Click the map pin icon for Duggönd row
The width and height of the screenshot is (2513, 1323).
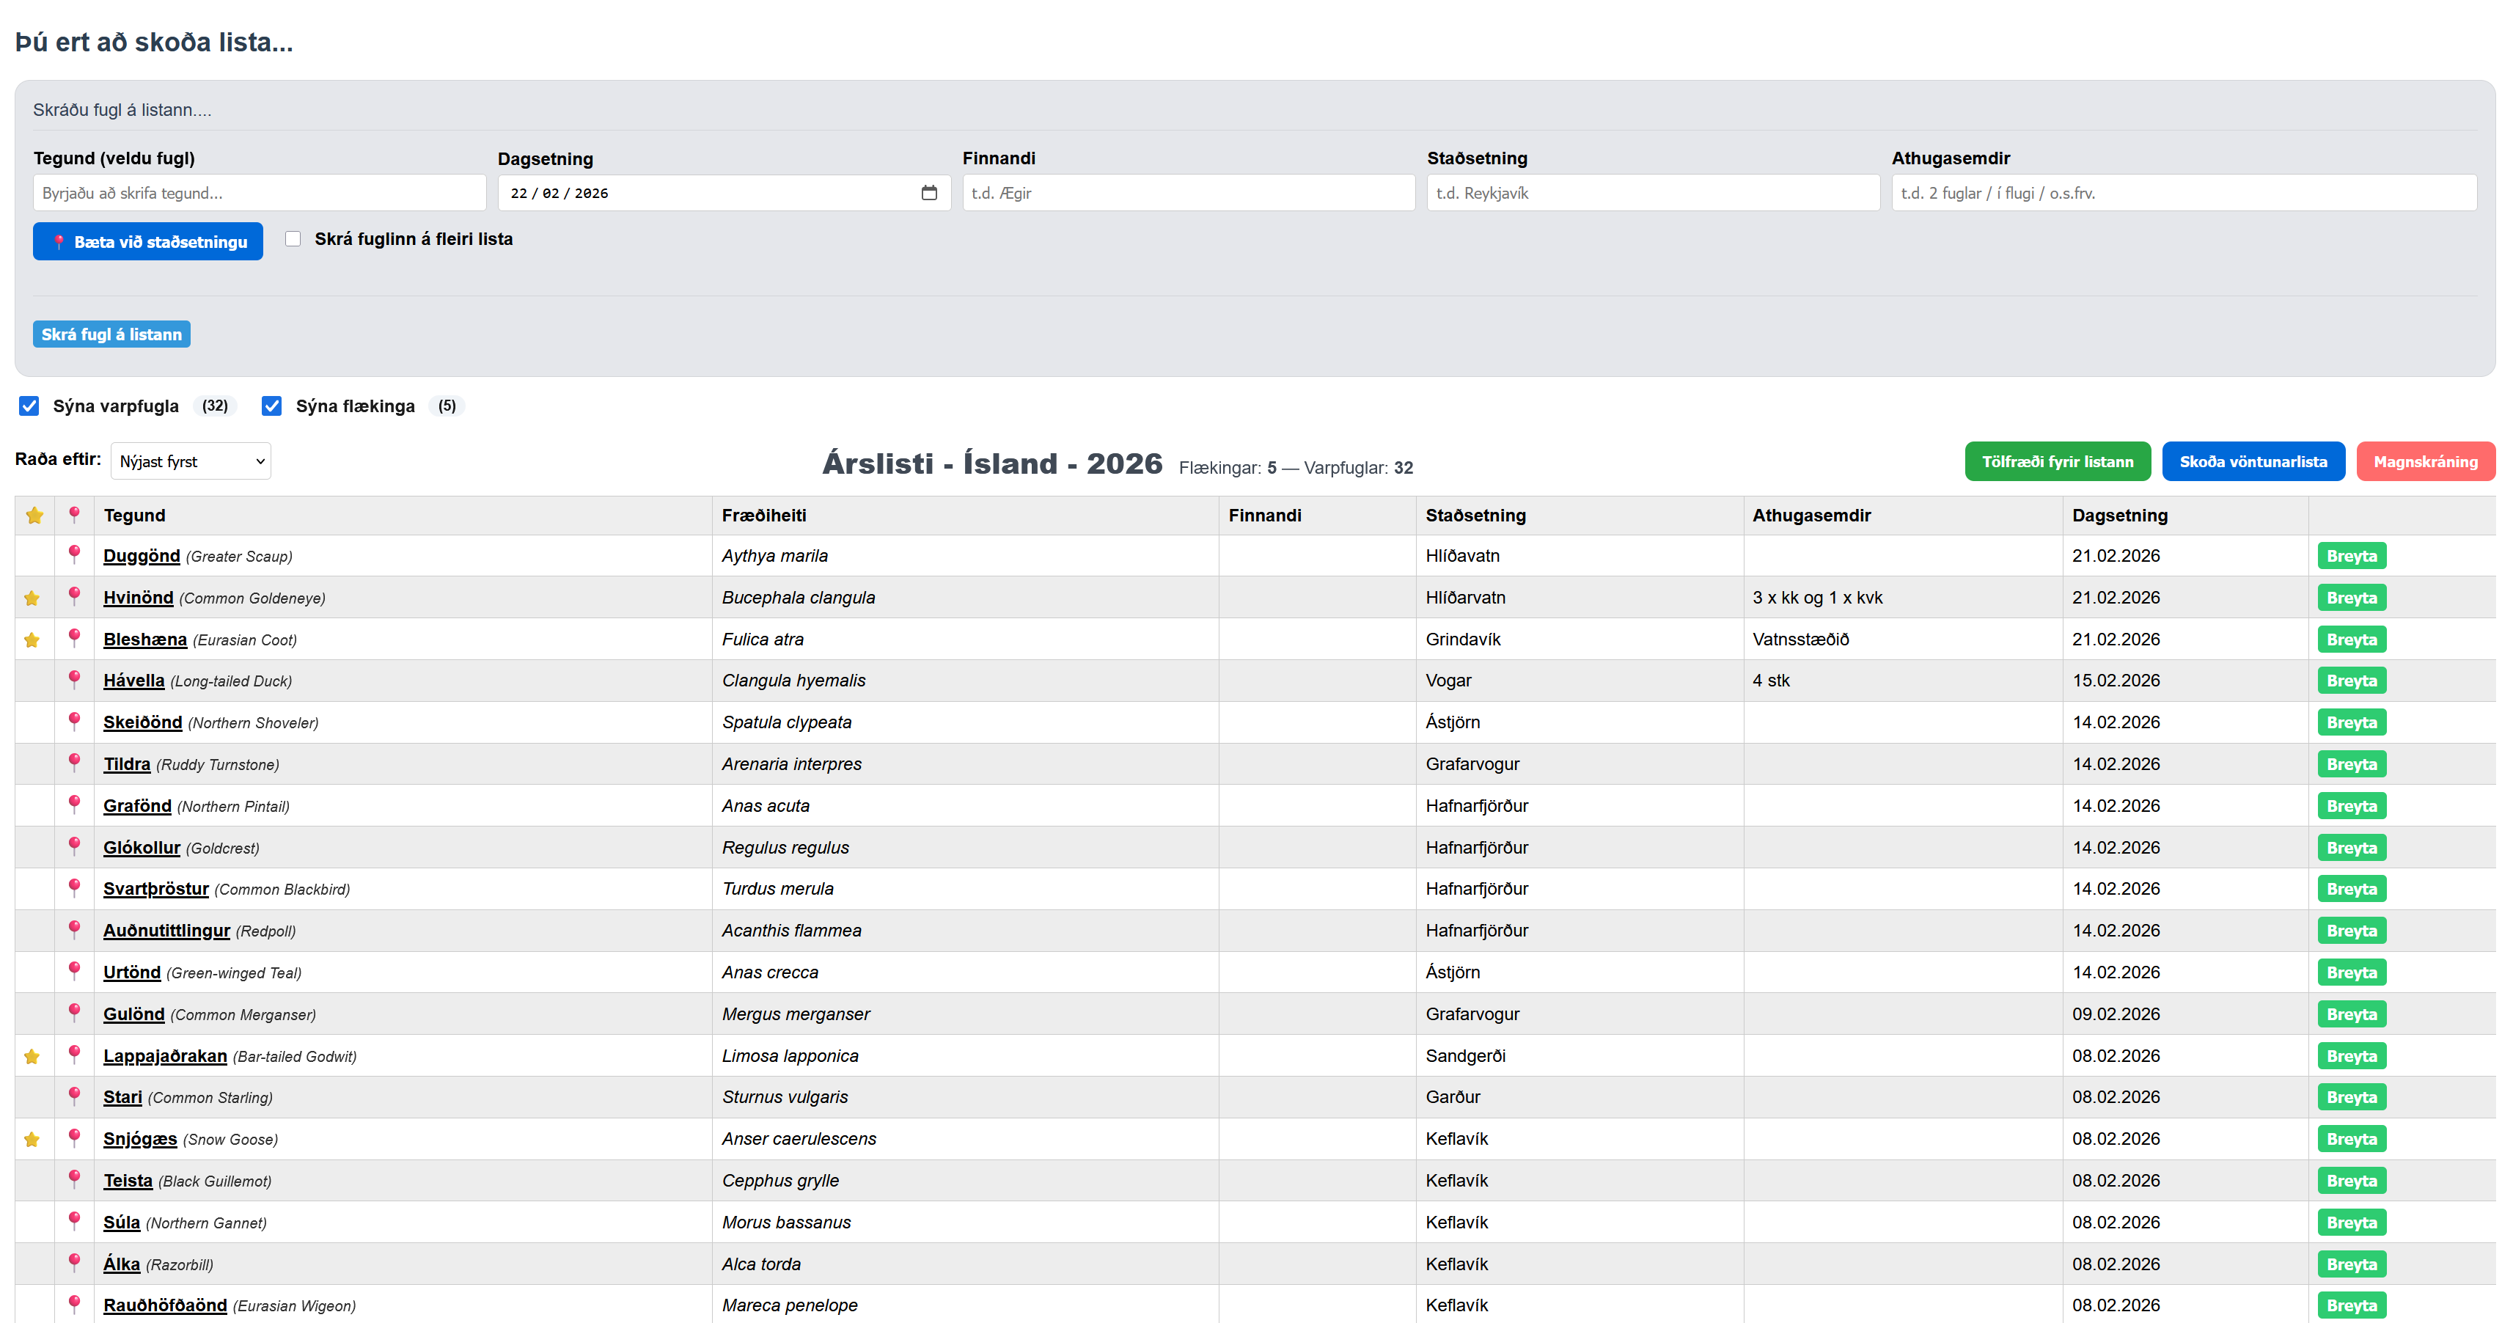(74, 554)
